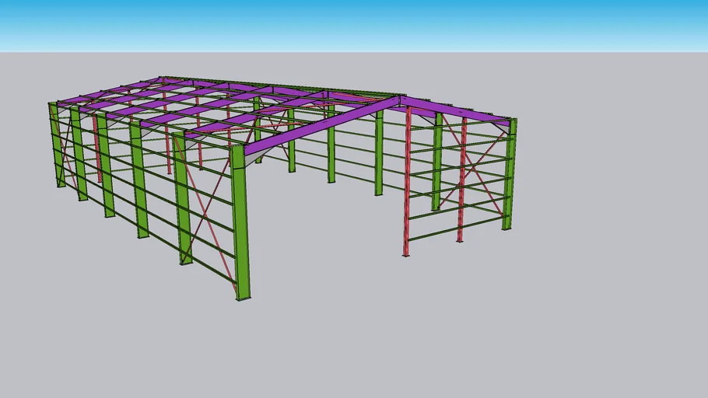708x398 pixels.
Task: Click the front-left green corner column
Action: click(241, 233)
